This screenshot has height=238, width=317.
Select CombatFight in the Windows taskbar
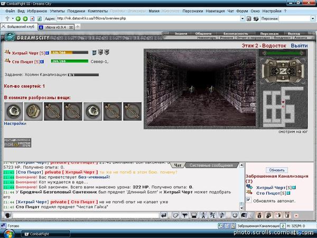(45, 234)
